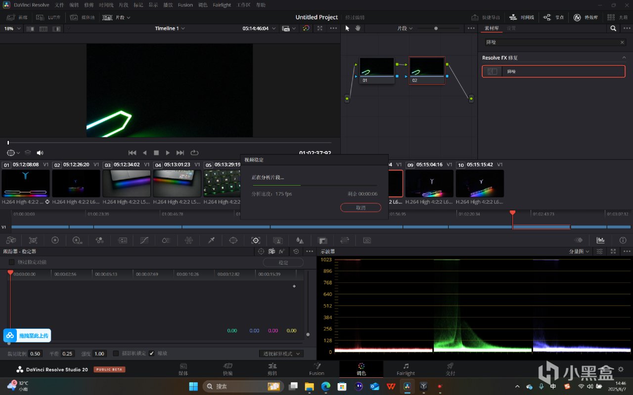Select the Qualifier eyedropper tool
Screen dimensions: 633x395
click(x=211, y=240)
